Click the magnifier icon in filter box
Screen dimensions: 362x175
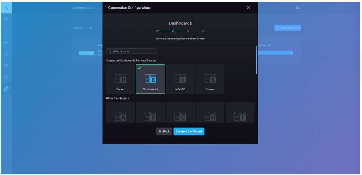[x=110, y=51]
